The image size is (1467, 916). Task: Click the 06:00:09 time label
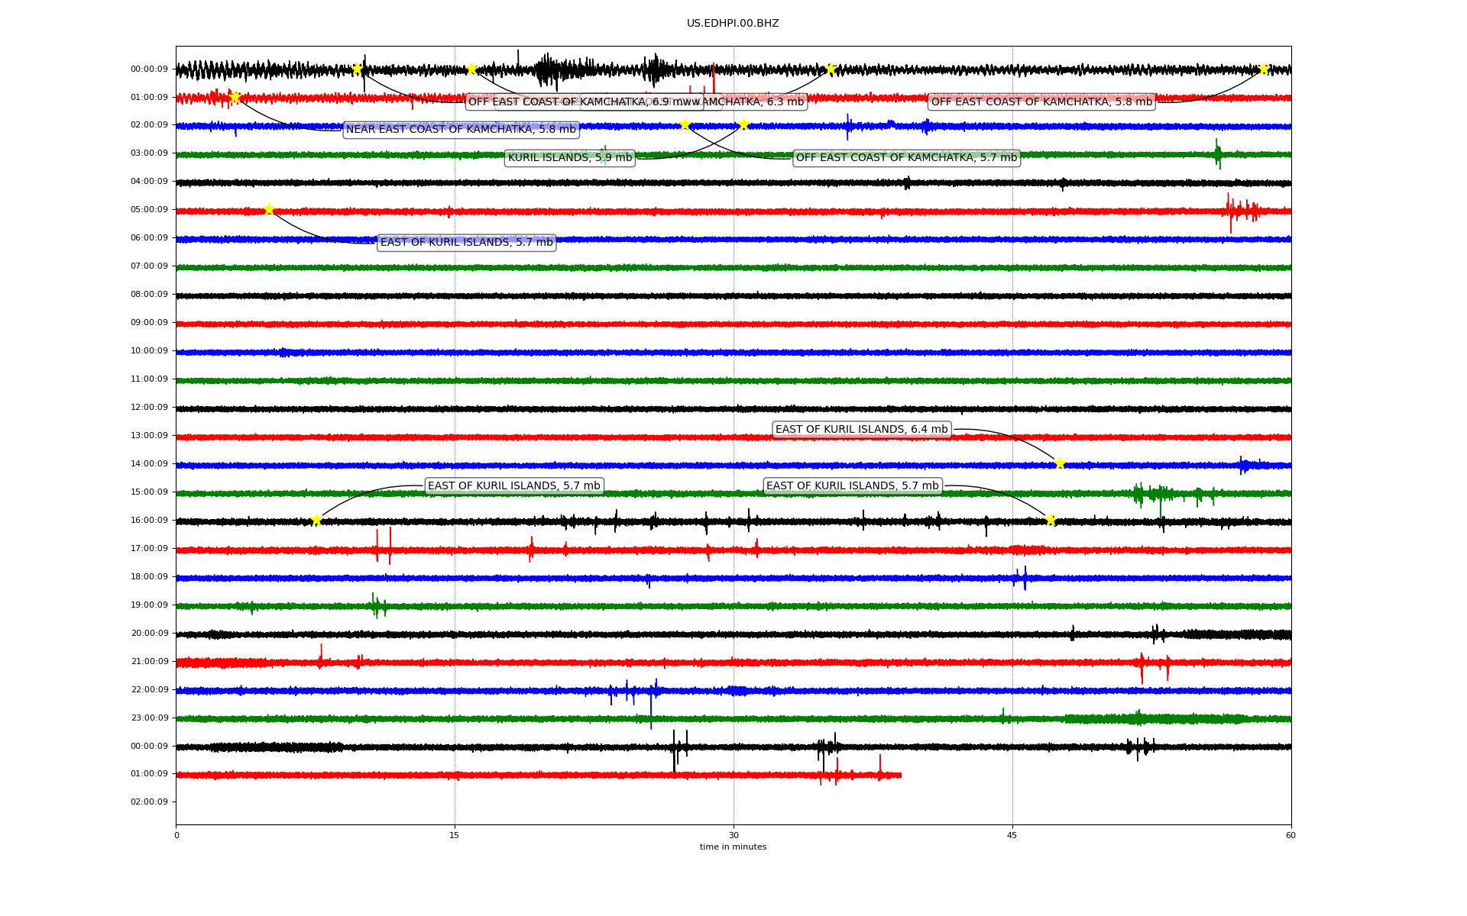149,238
